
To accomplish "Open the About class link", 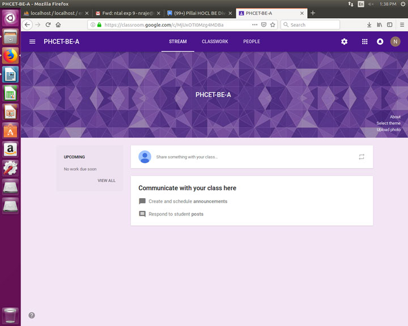I will [395, 117].
